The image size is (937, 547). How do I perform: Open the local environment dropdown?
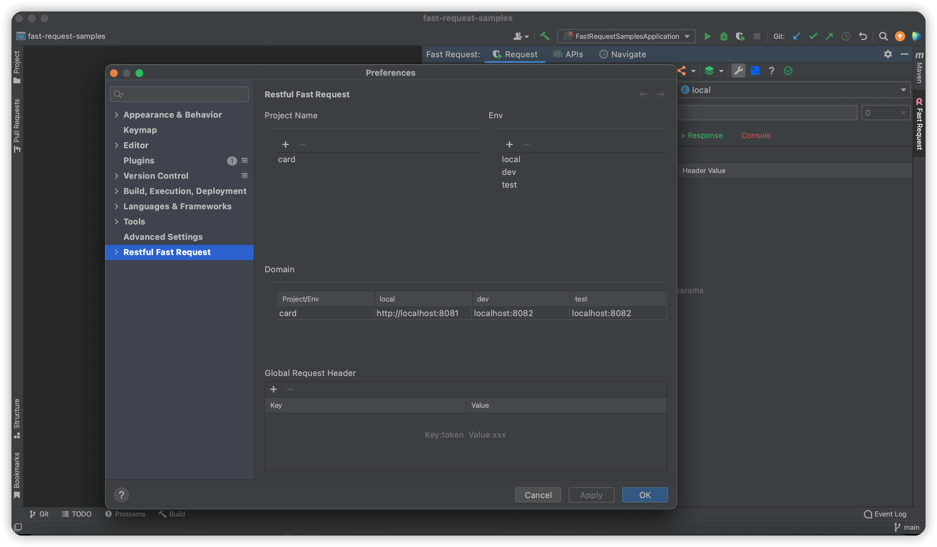tap(904, 90)
